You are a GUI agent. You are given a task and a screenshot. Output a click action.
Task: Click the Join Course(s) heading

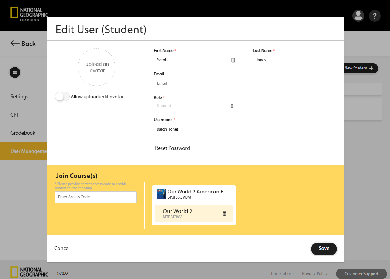coord(77,176)
